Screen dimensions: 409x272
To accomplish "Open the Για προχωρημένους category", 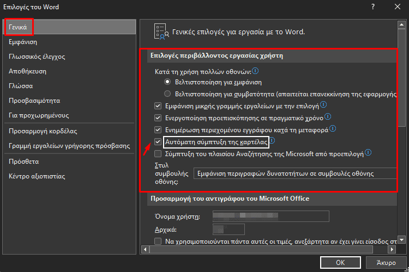I will coord(69,115).
